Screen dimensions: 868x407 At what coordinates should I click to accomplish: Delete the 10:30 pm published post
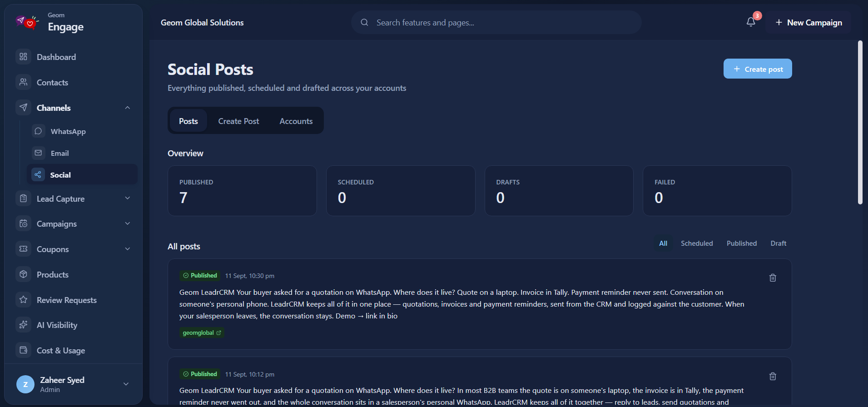pyautogui.click(x=773, y=278)
